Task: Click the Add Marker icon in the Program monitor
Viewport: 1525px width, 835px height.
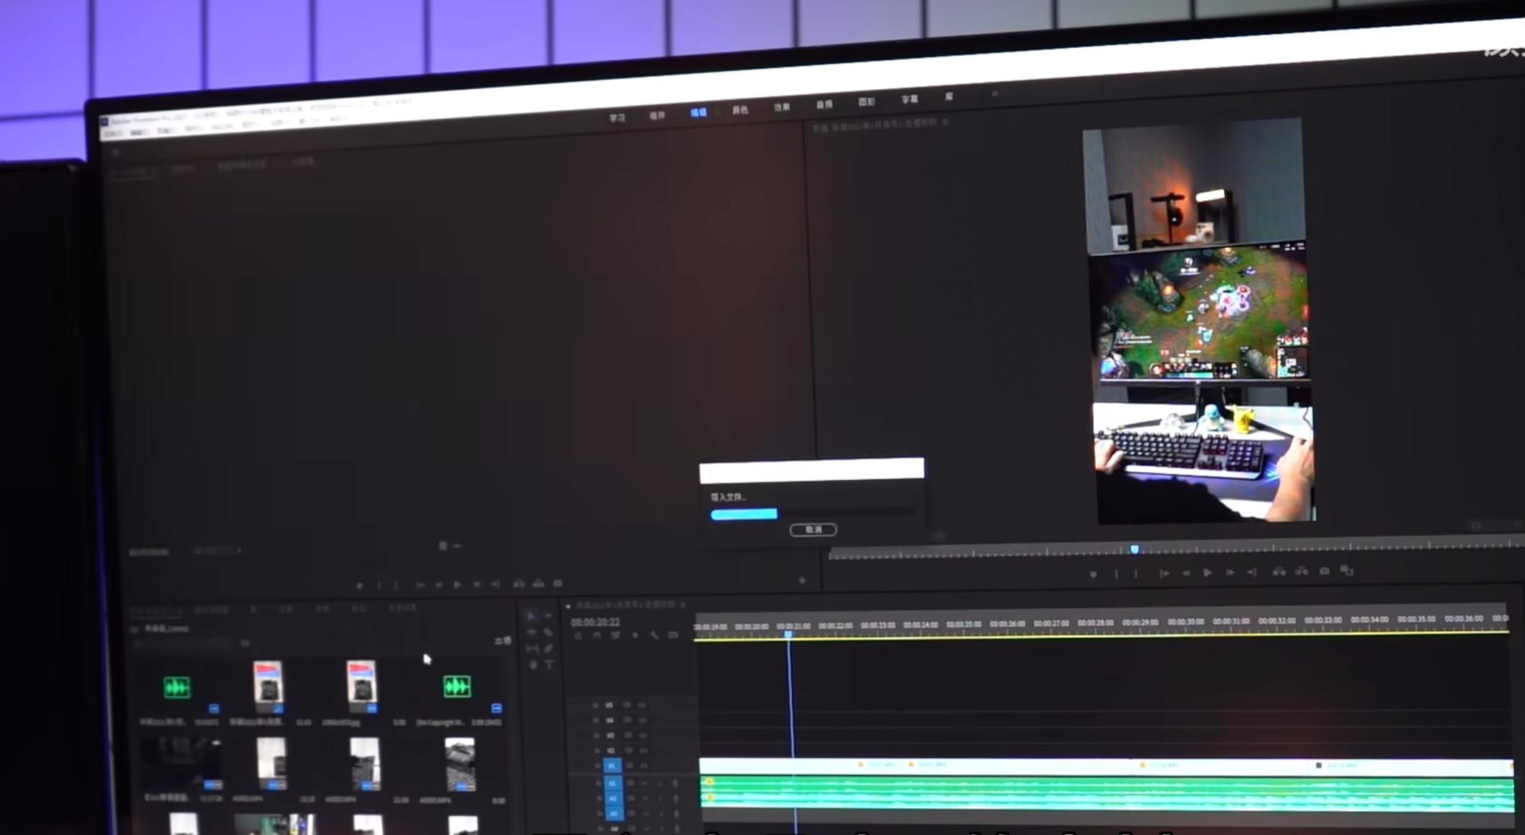Action: (1093, 574)
